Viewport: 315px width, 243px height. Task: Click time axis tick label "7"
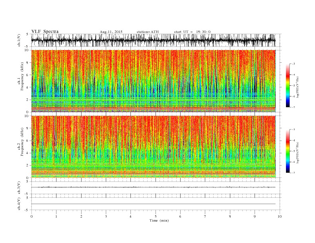click(205, 216)
